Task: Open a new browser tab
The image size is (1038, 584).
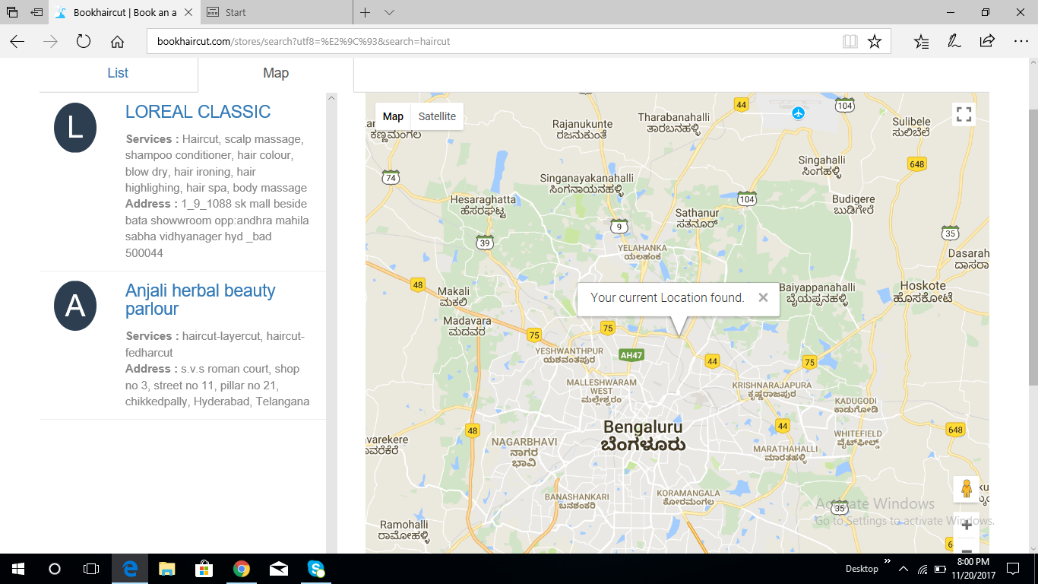Action: click(x=366, y=12)
